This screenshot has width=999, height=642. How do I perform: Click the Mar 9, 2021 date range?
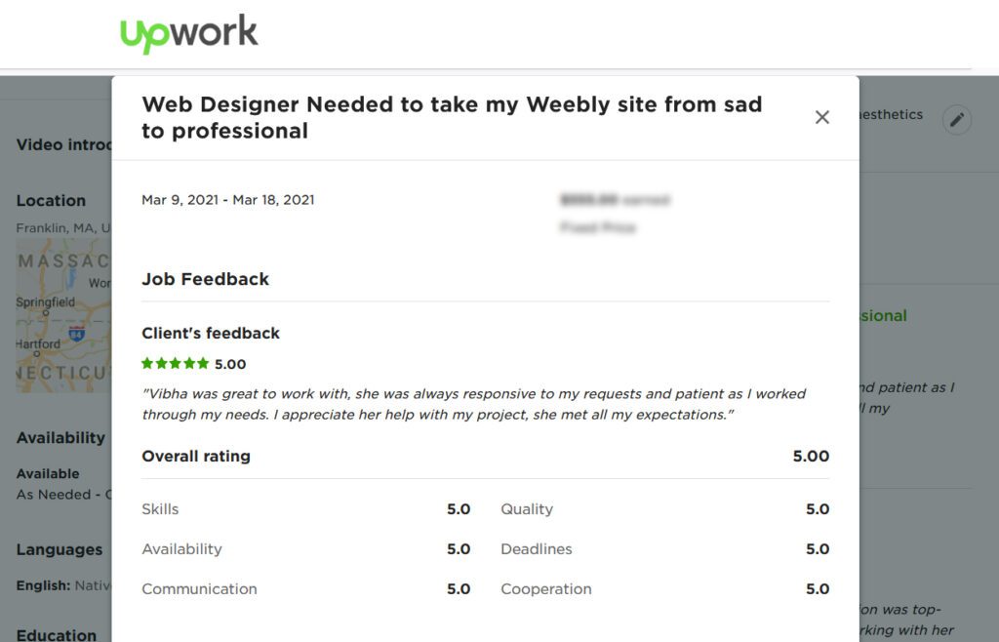228,200
